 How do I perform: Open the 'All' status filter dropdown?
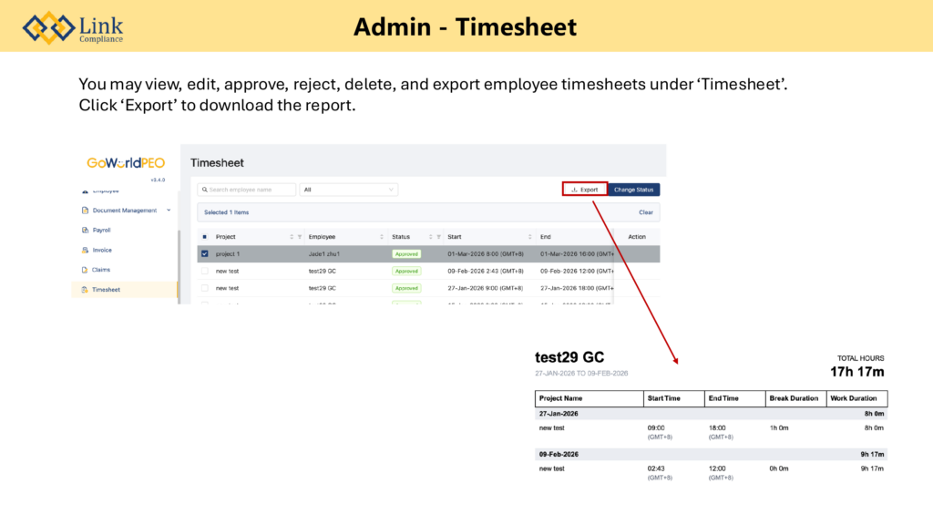(x=350, y=190)
